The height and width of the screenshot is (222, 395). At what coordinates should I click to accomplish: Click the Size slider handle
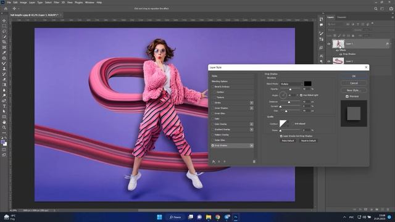coord(286,111)
